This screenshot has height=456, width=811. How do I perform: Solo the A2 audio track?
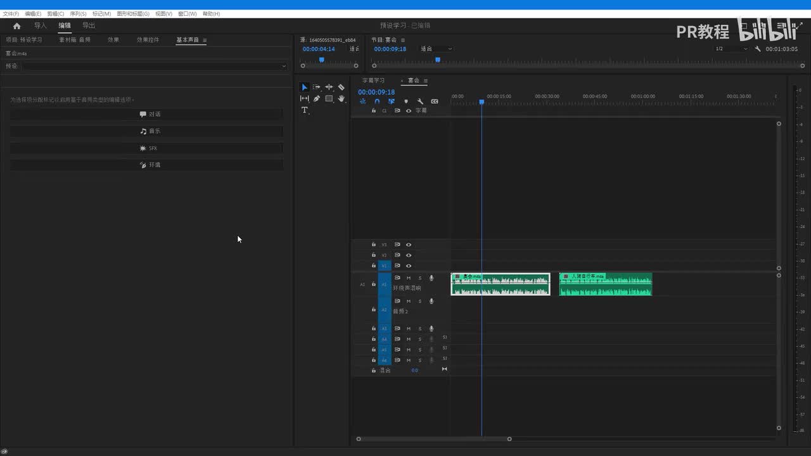(419, 301)
